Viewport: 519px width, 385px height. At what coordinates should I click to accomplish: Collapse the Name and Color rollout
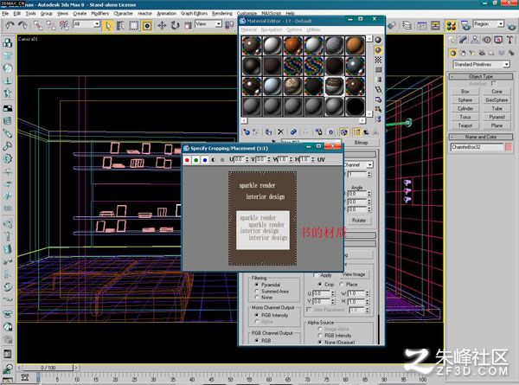coord(481,137)
